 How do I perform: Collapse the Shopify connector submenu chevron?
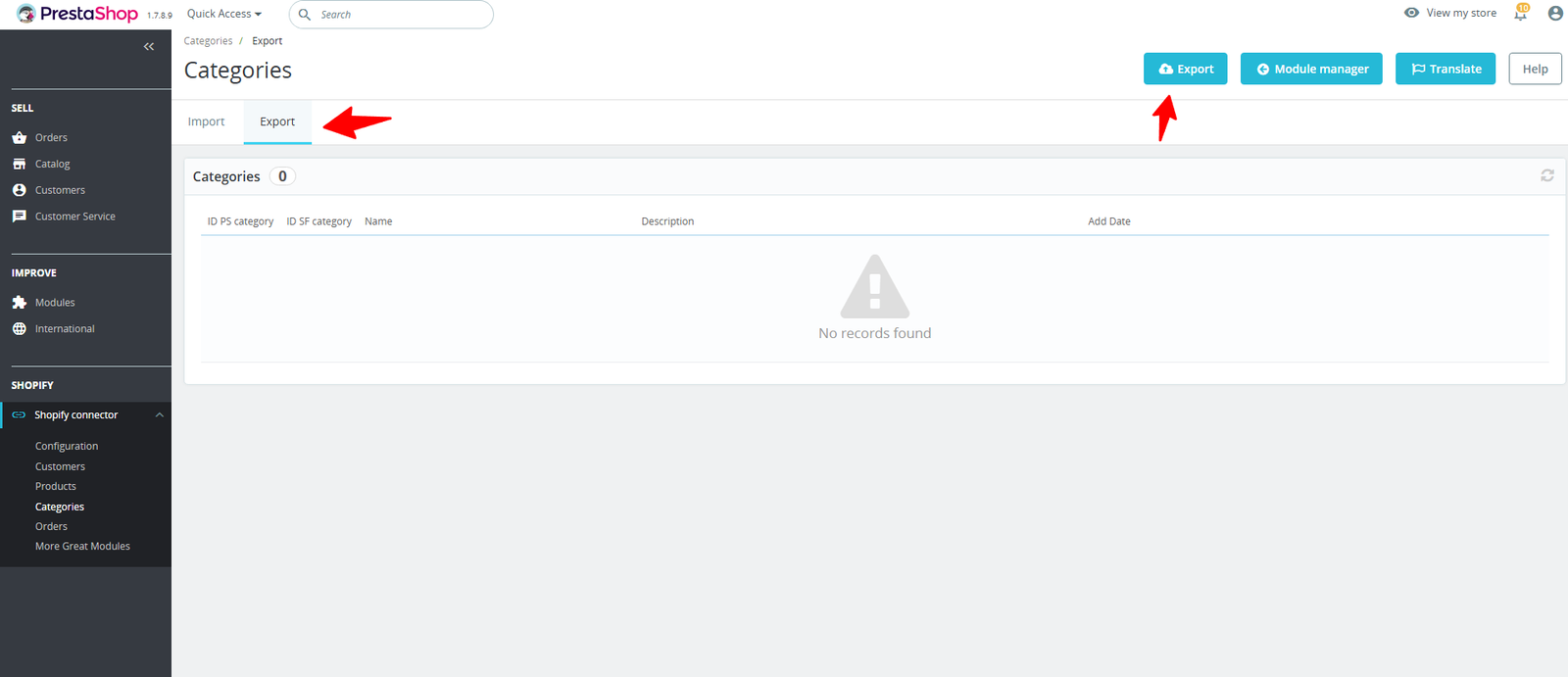click(x=160, y=415)
